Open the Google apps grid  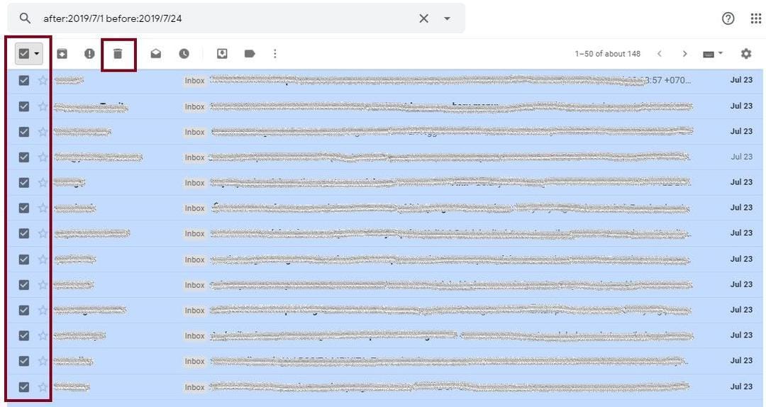(756, 18)
